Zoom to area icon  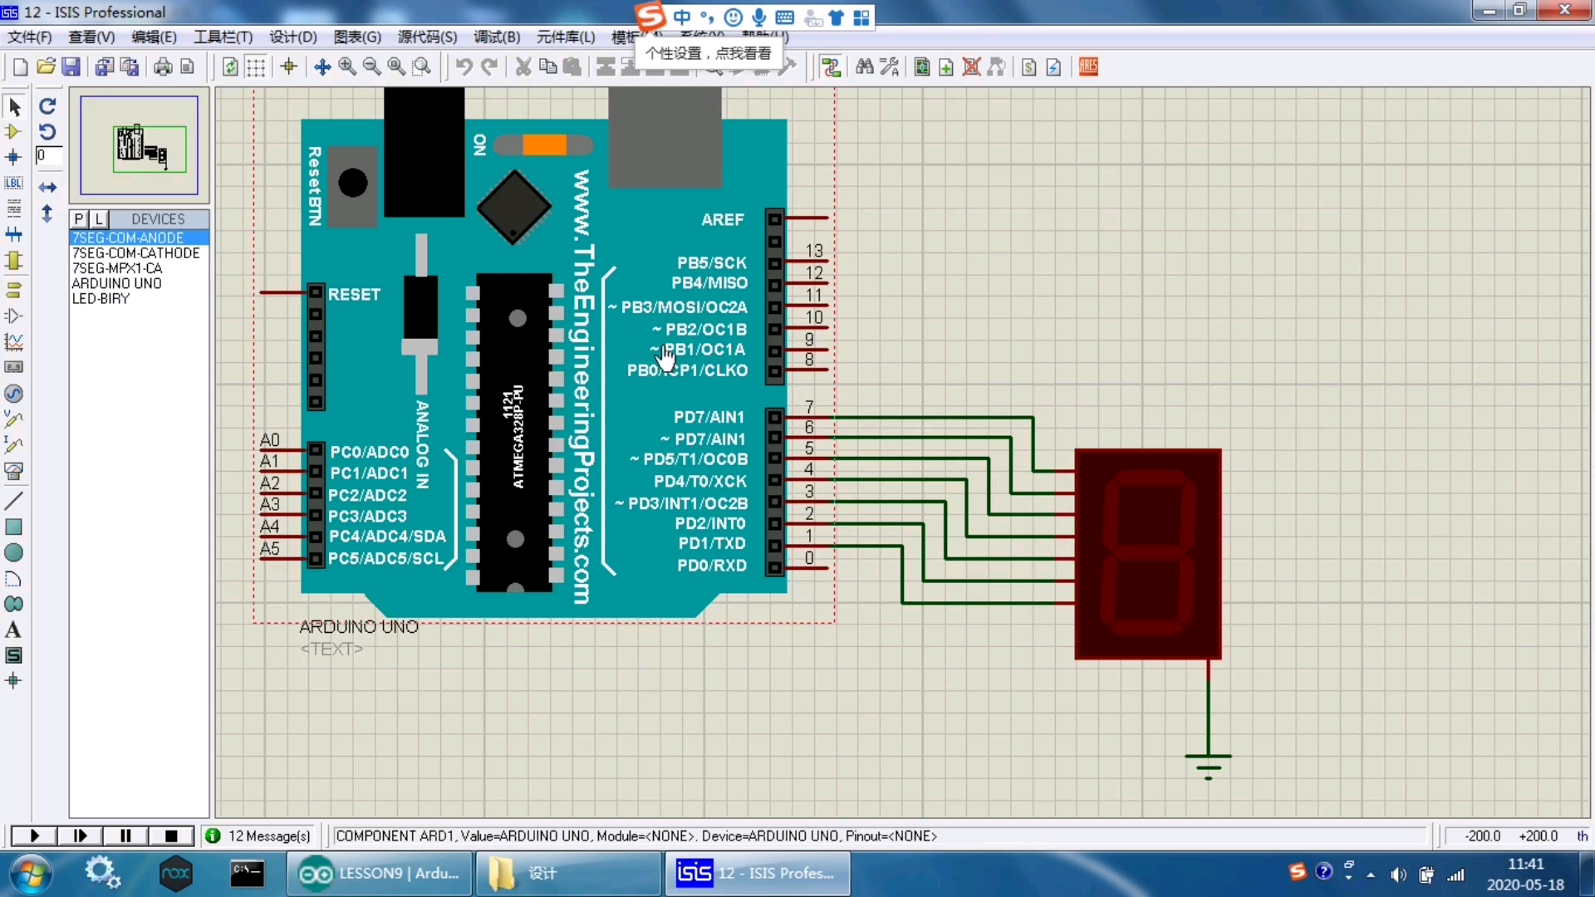point(422,67)
